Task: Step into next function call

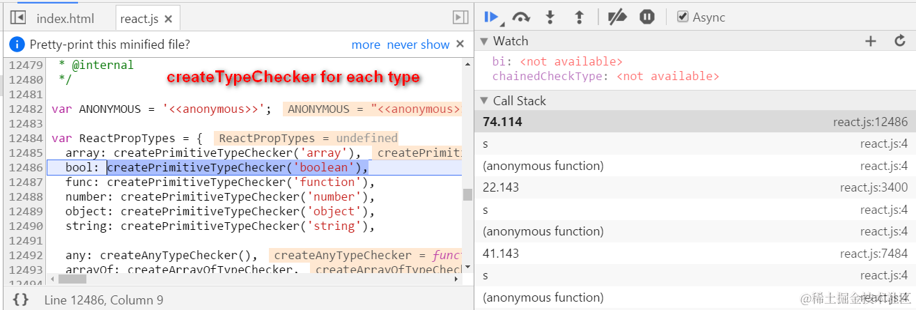Action: (x=550, y=17)
